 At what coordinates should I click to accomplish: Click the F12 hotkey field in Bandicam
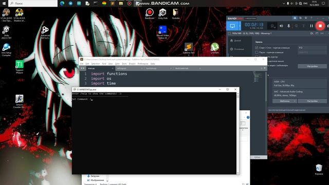pyautogui.click(x=312, y=48)
